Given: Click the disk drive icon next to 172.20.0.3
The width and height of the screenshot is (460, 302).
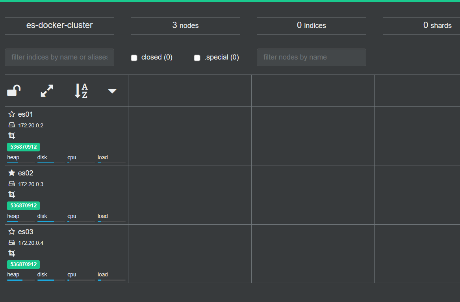Looking at the screenshot, I should (12, 184).
